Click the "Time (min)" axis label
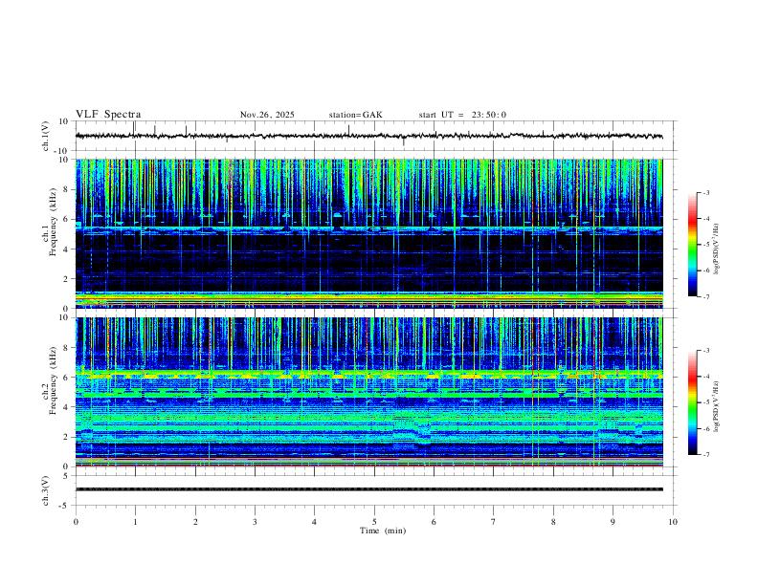 point(383,531)
